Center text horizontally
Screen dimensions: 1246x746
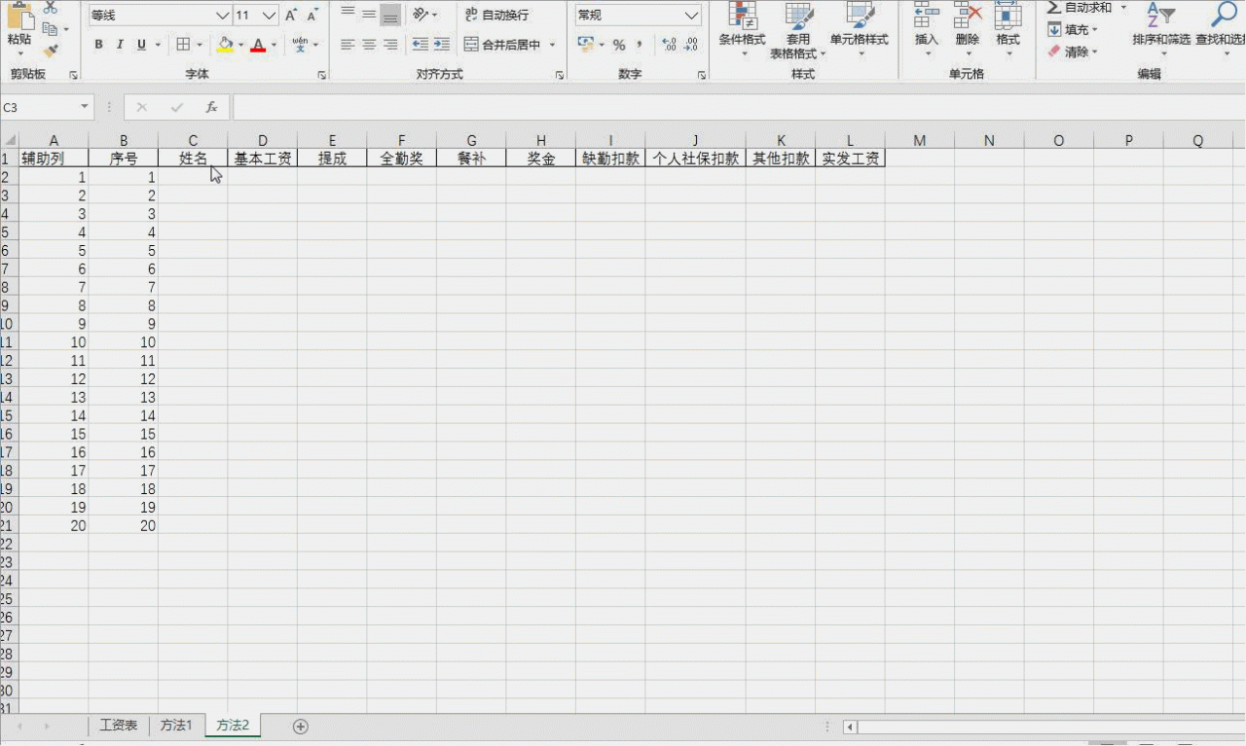(x=369, y=45)
